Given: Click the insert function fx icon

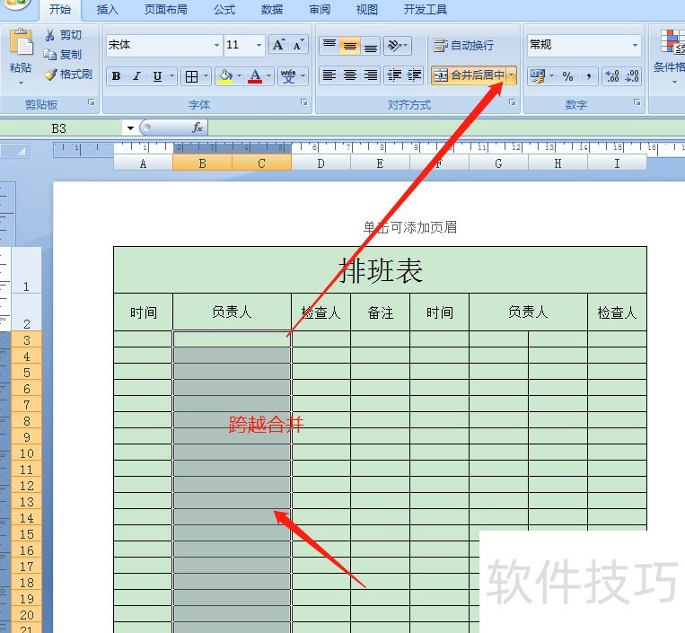Looking at the screenshot, I should (x=197, y=128).
